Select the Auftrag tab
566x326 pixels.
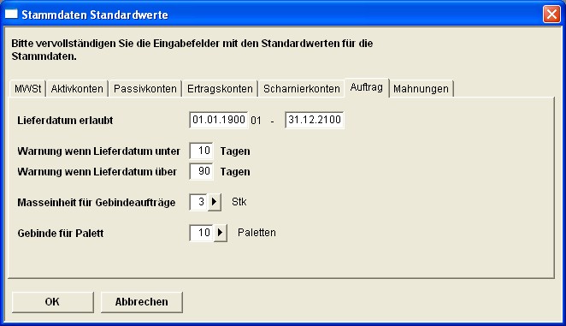[x=367, y=87]
